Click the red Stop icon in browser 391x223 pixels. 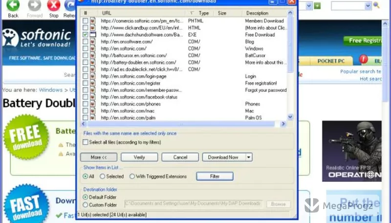click(x=54, y=5)
